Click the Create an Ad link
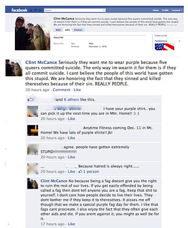188x228 pixels. click(x=161, y=36)
